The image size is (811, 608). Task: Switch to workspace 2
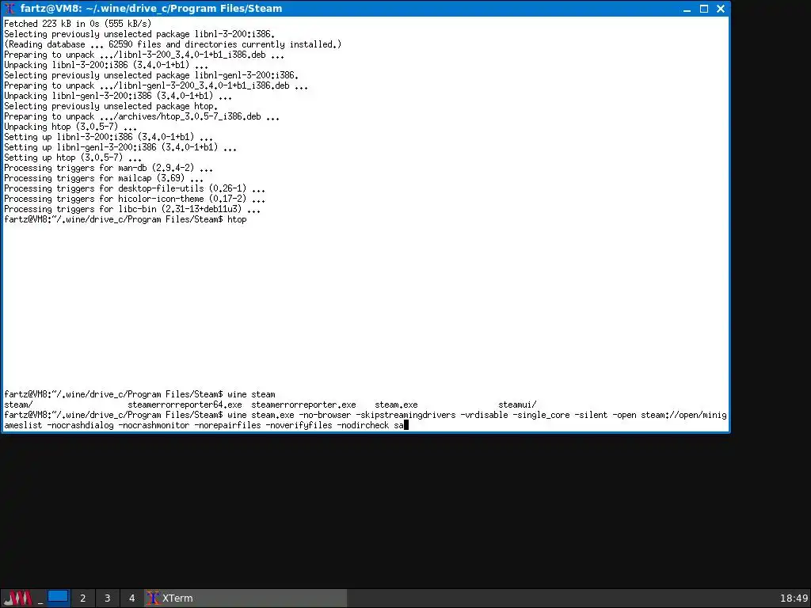coord(82,598)
